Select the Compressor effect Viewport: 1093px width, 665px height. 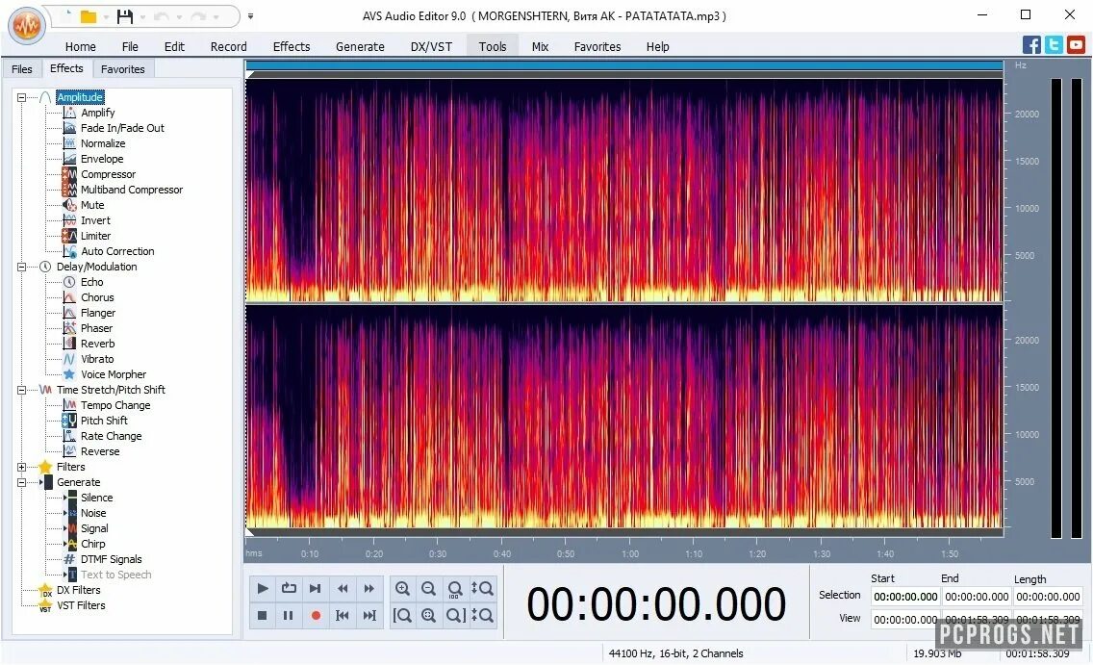(108, 174)
